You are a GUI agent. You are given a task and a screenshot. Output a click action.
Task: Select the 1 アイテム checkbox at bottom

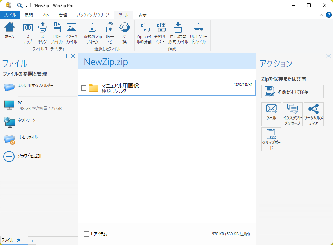(86, 234)
